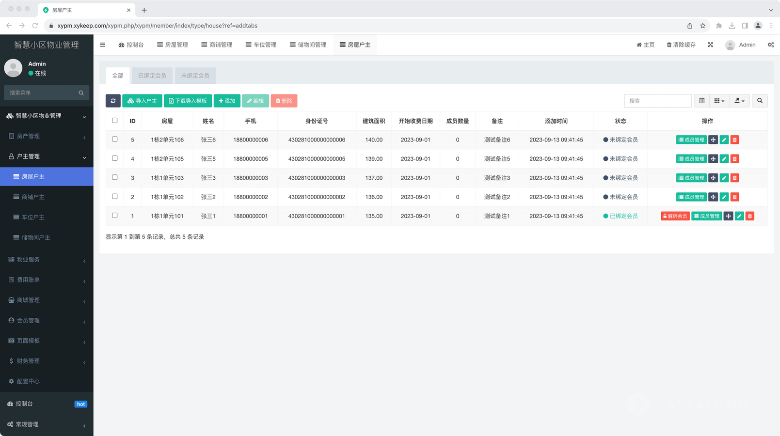The image size is (780, 436).
Task: Switch to the 已绑定会员 tab
Action: pyautogui.click(x=152, y=76)
